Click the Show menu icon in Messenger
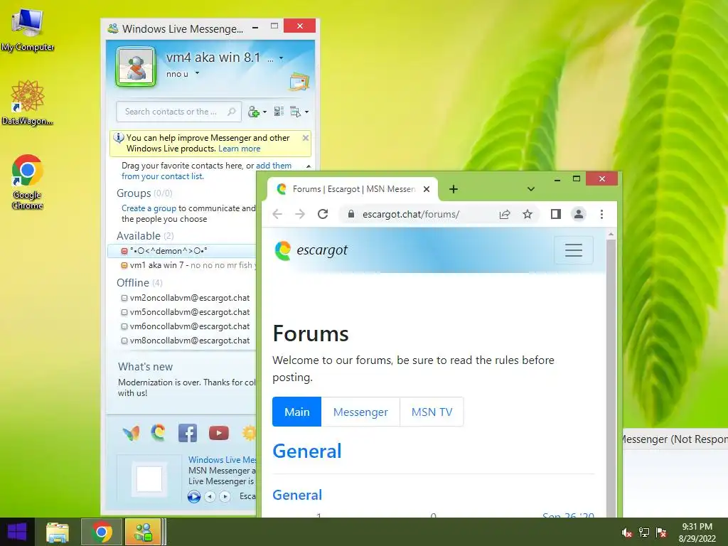Screen dimensions: 728x546 tap(295, 112)
